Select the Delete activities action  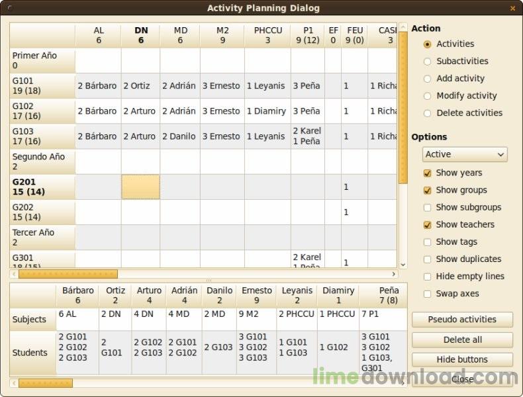click(427, 113)
